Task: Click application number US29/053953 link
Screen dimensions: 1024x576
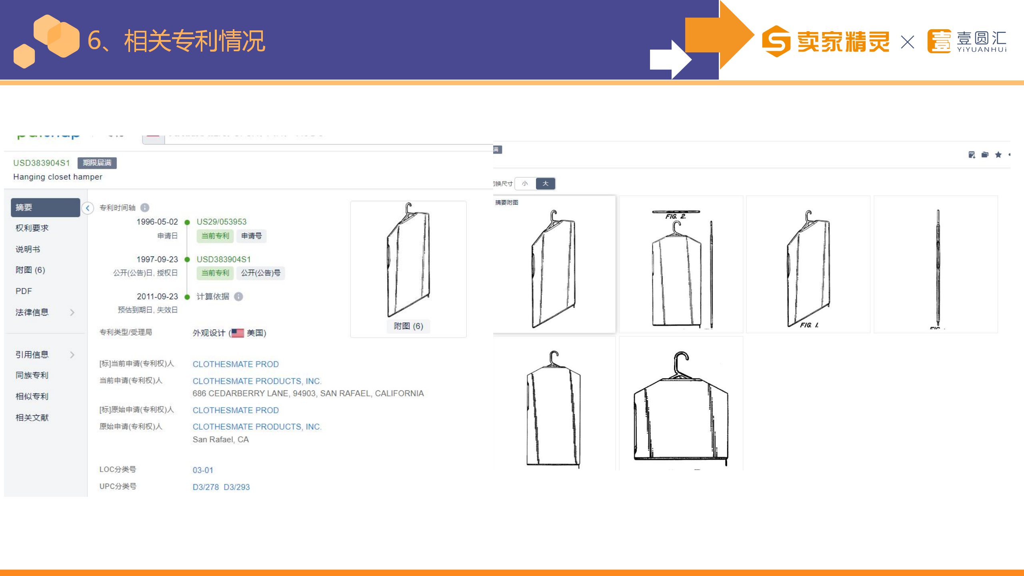Action: click(x=221, y=222)
